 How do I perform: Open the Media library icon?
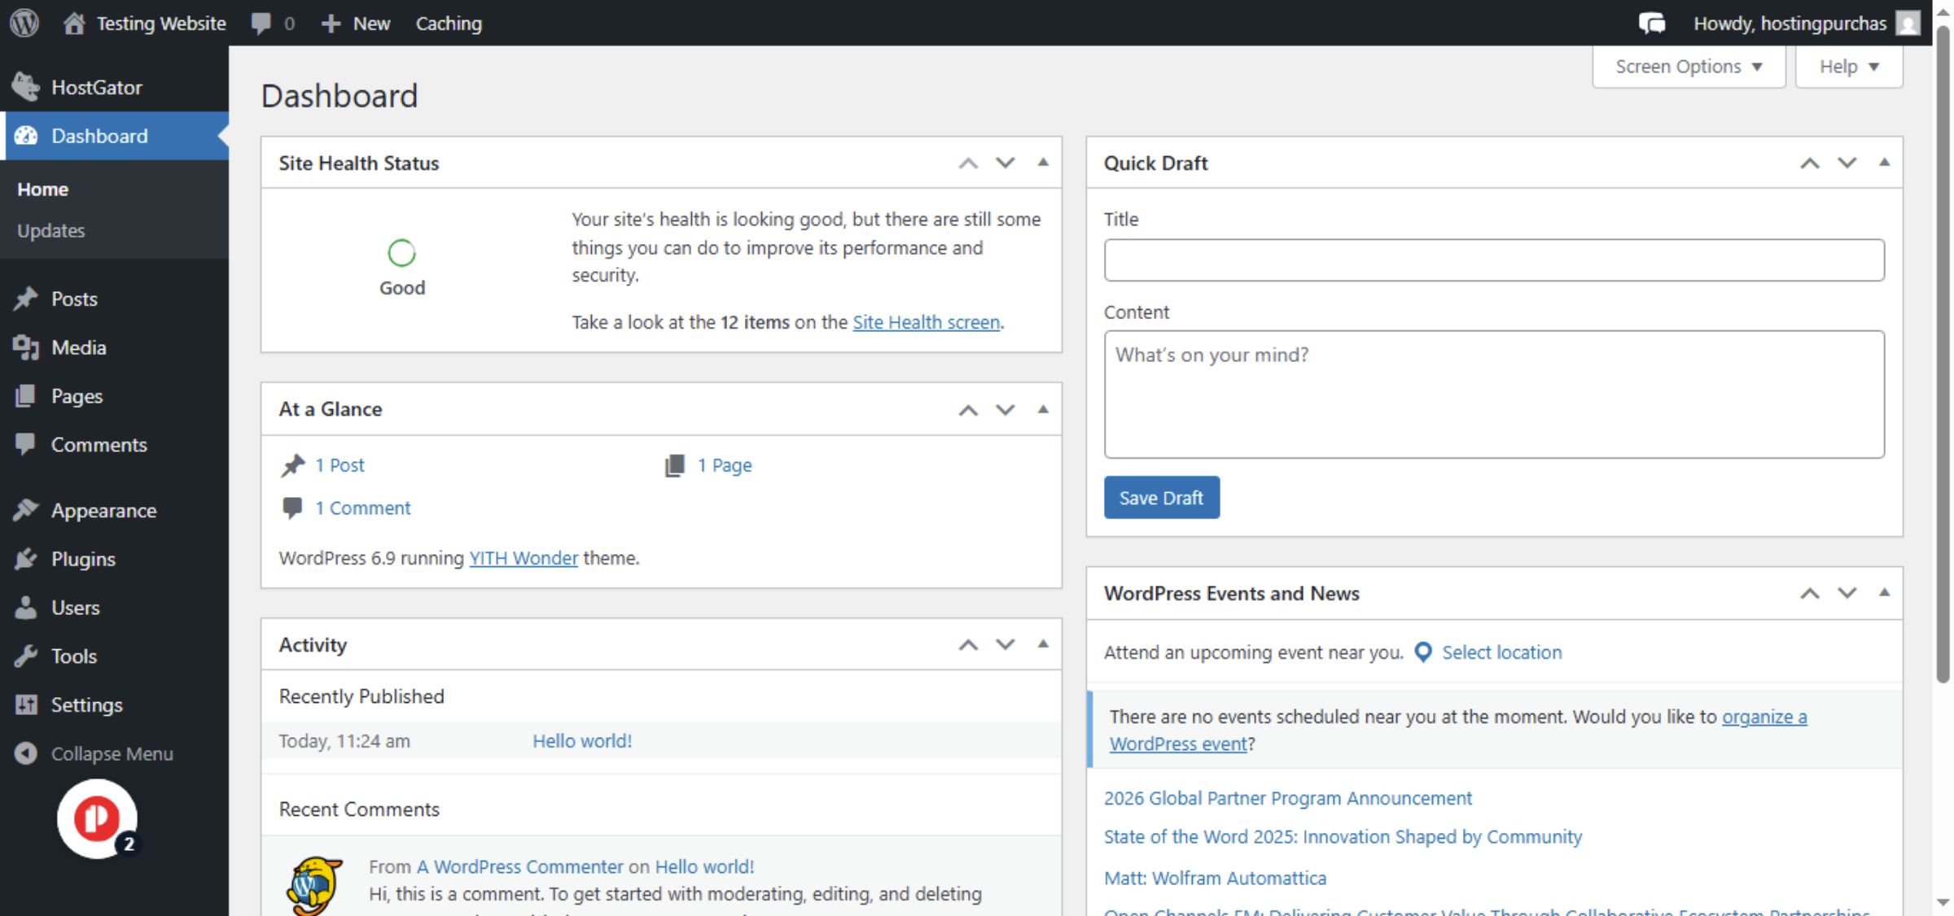point(25,347)
